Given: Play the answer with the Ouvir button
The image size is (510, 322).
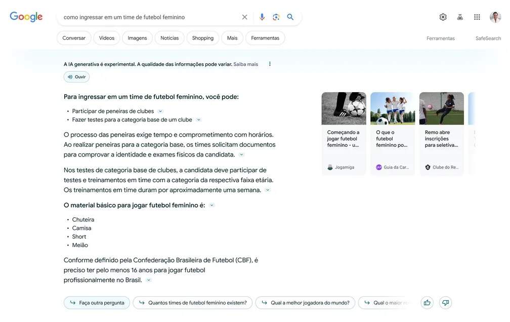Looking at the screenshot, I should [76, 77].
